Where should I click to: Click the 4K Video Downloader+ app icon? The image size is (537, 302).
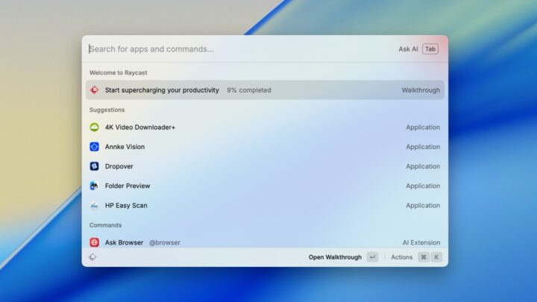pyautogui.click(x=94, y=128)
